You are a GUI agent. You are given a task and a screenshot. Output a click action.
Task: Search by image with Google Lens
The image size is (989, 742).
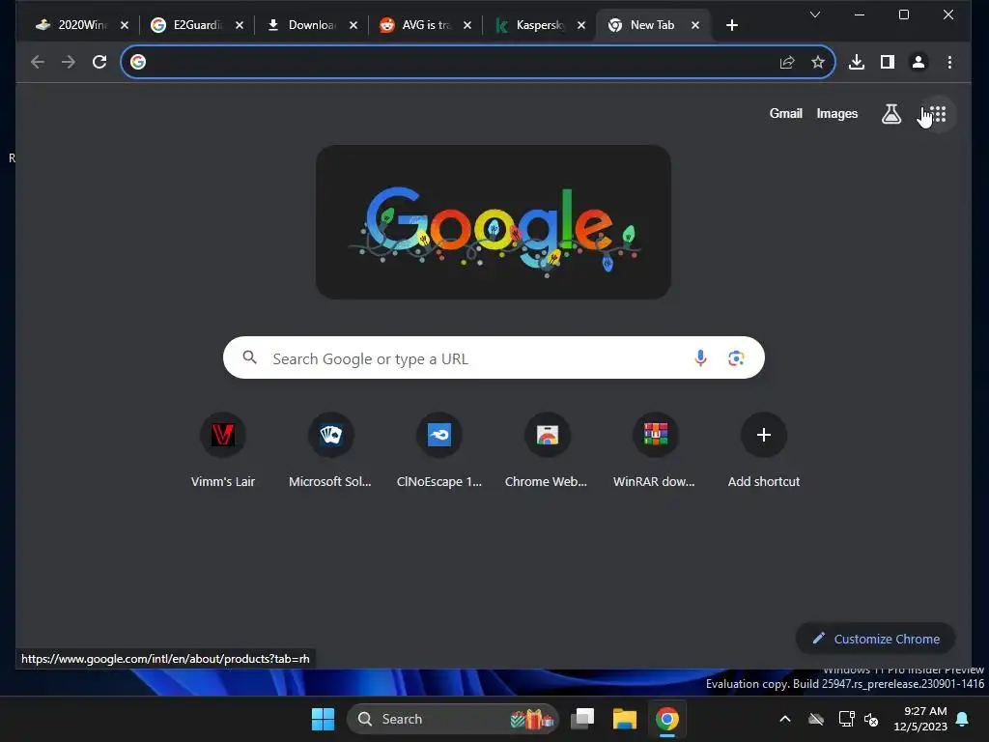pos(735,357)
